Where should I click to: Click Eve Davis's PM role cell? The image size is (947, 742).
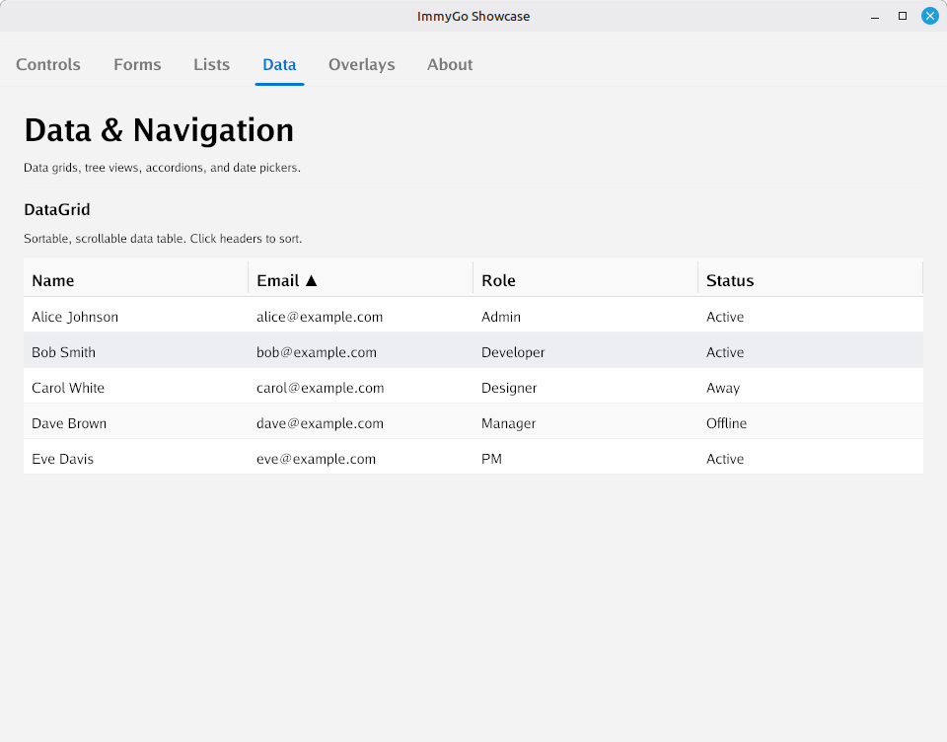pyautogui.click(x=490, y=458)
